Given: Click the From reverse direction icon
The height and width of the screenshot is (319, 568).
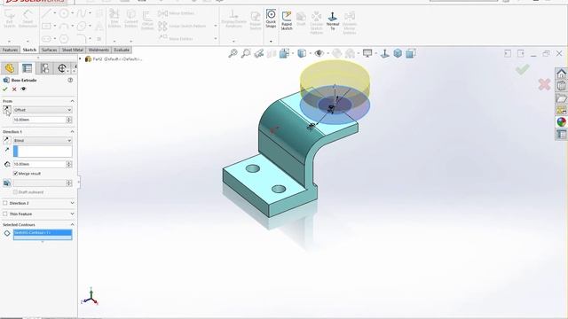Looking at the screenshot, I should click(7, 109).
